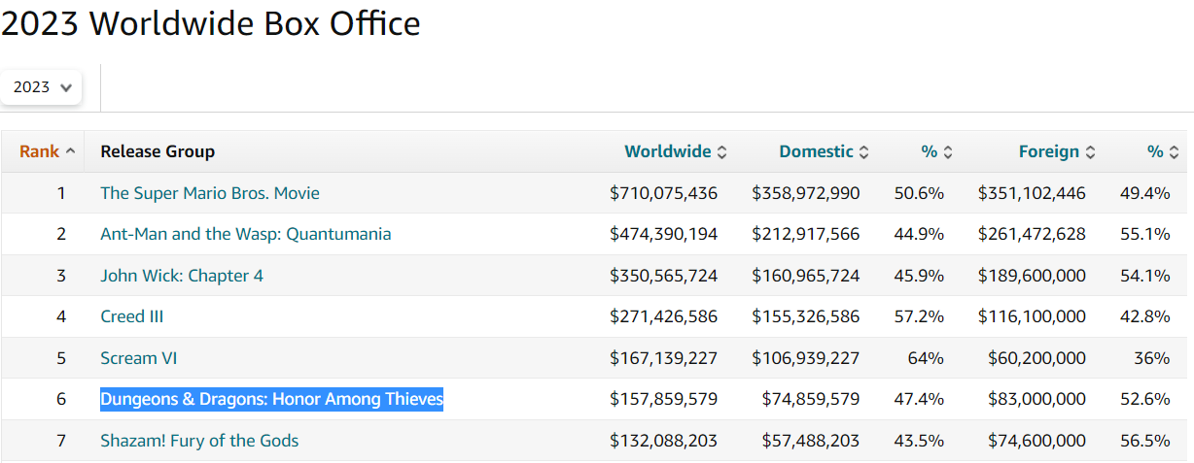
Task: Click the 49.4% foreign share cell
Action: click(x=1144, y=193)
